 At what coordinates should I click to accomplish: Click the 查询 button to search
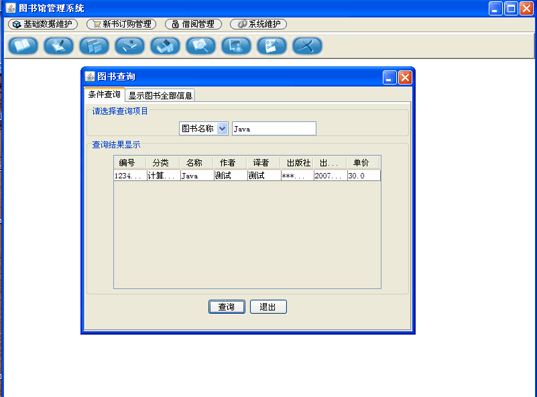click(226, 306)
